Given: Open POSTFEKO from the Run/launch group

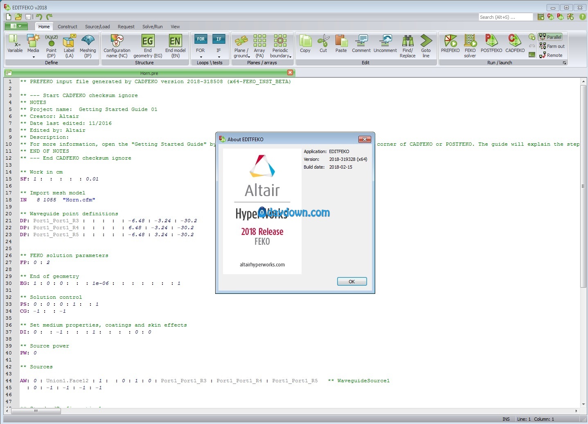Looking at the screenshot, I should [x=491, y=44].
